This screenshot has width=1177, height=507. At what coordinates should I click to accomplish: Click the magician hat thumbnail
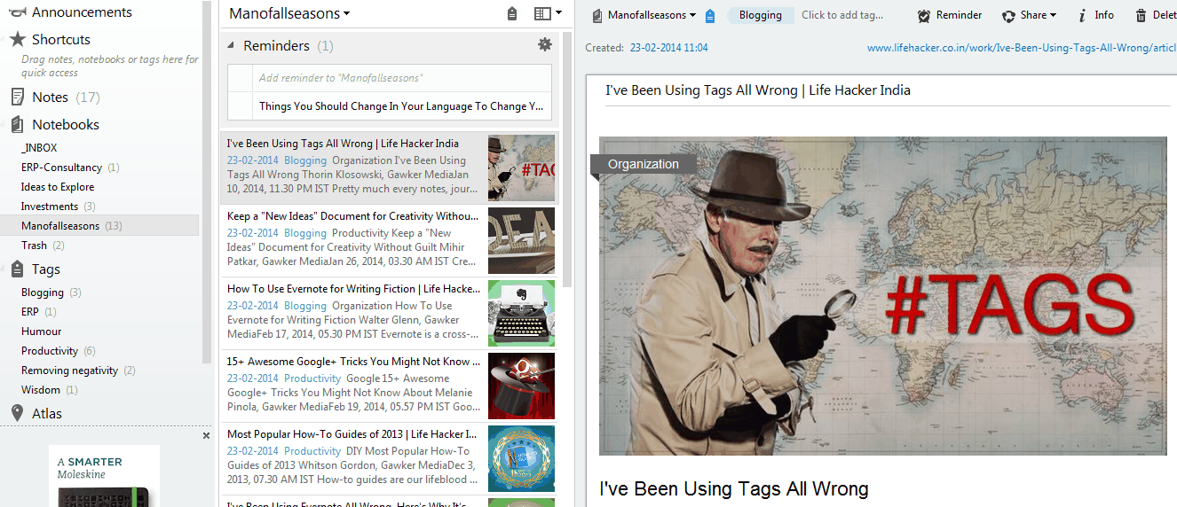[521, 386]
